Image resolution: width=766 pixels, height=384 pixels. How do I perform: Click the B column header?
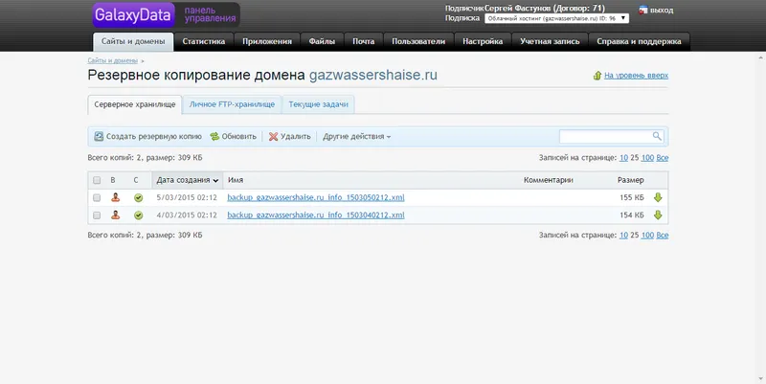tap(113, 180)
